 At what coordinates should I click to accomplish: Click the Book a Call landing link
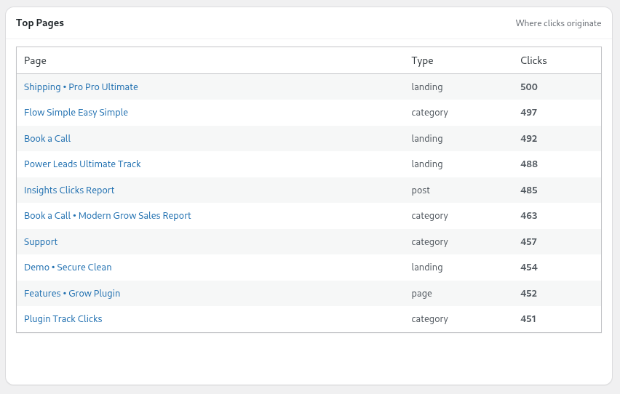(x=47, y=139)
